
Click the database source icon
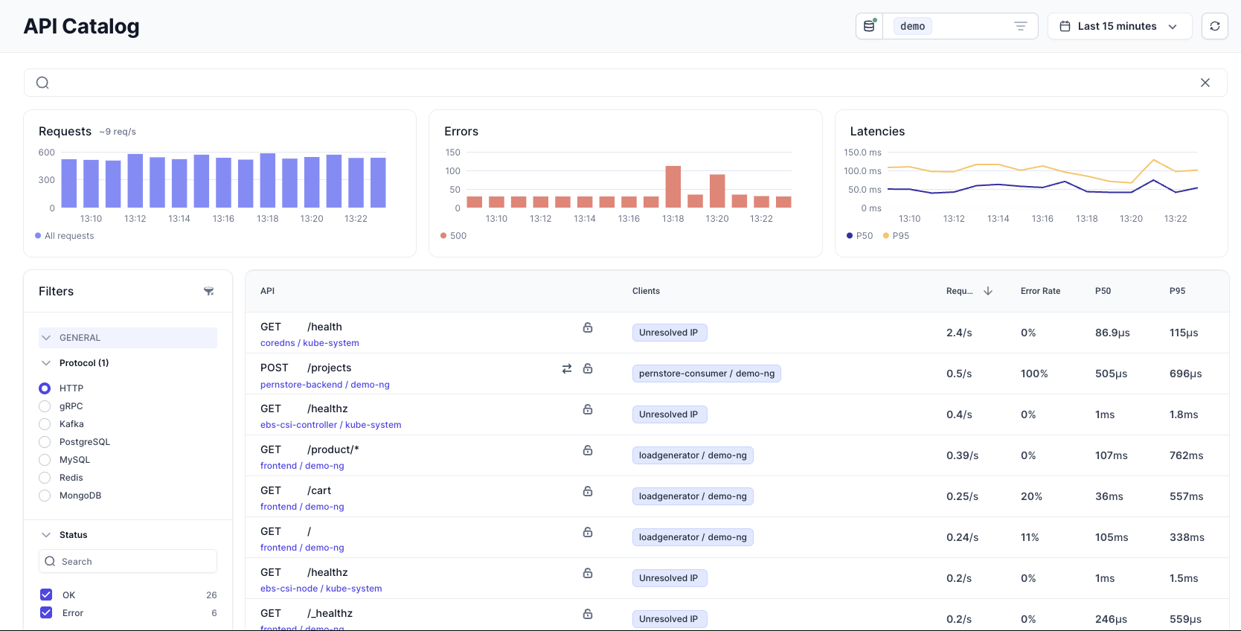click(869, 26)
